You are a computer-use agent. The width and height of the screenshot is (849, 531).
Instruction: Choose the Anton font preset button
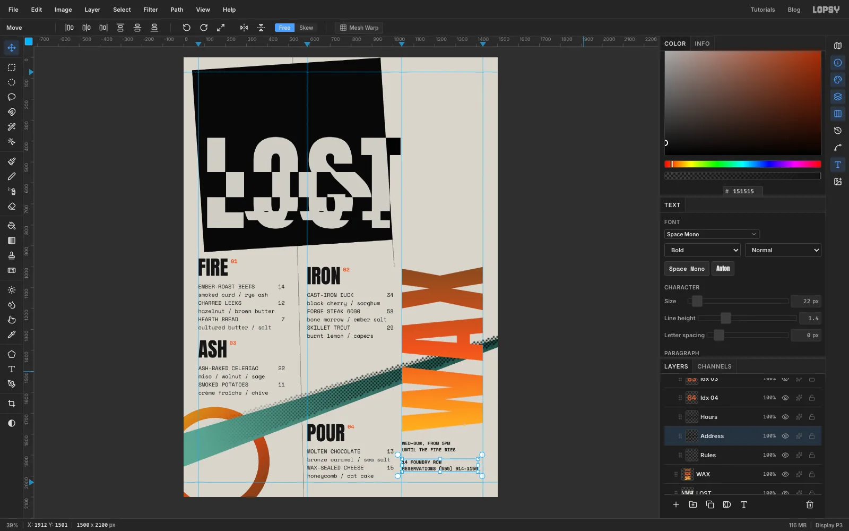tap(723, 269)
